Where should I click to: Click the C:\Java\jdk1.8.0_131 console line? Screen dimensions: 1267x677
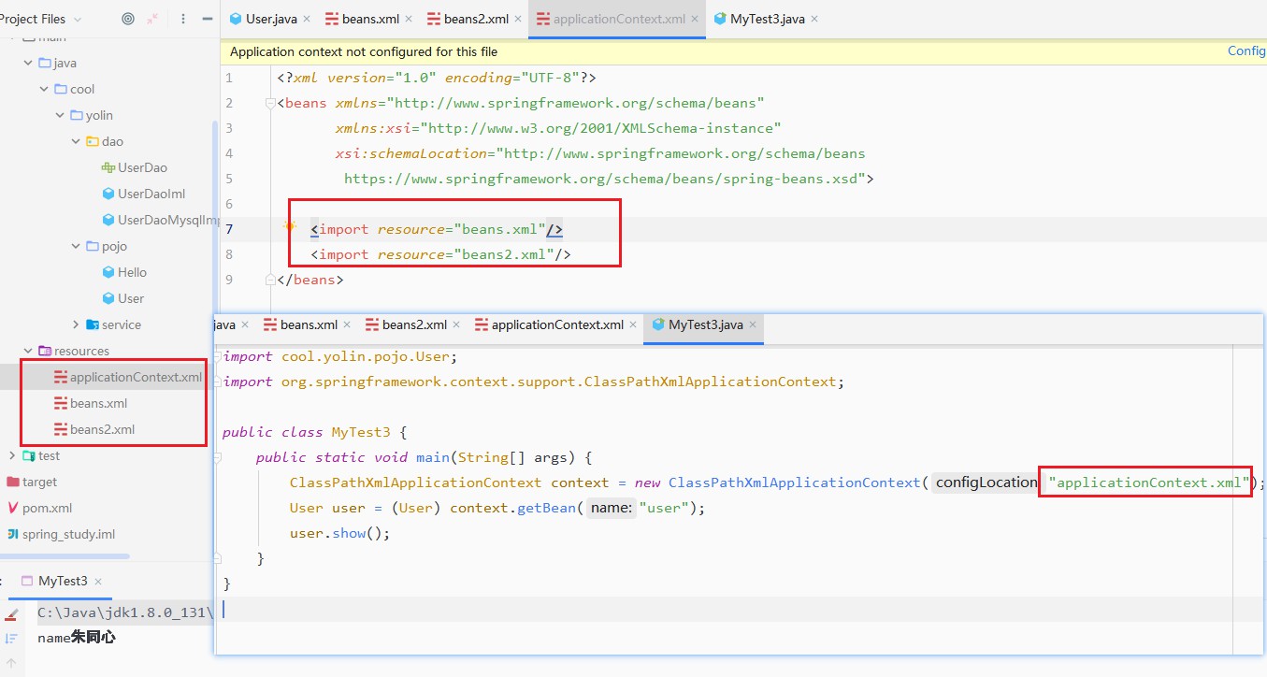point(123,612)
